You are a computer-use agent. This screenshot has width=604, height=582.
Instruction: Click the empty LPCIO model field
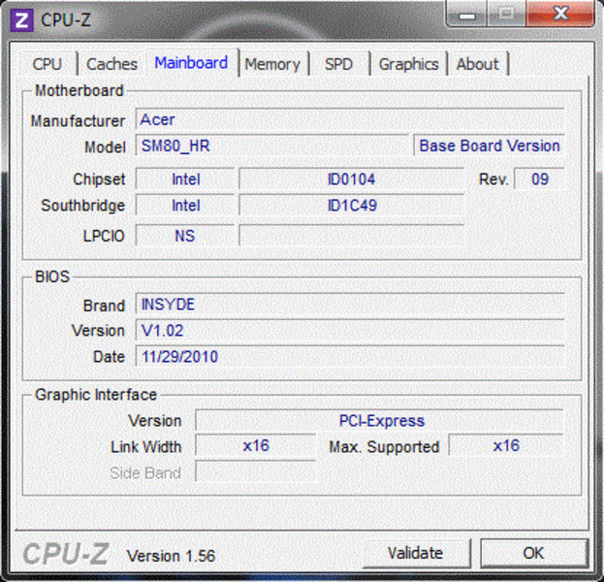(351, 236)
